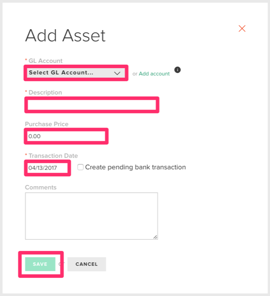
Task: Click the Comments label
Action: [41, 187]
